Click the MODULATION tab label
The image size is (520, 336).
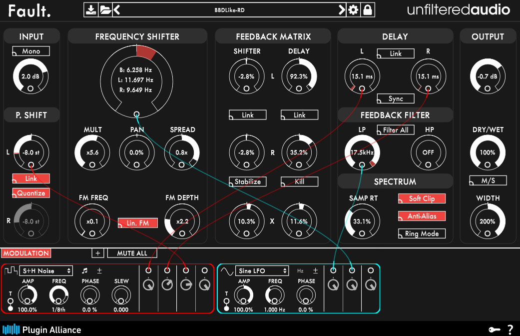[x=26, y=253]
